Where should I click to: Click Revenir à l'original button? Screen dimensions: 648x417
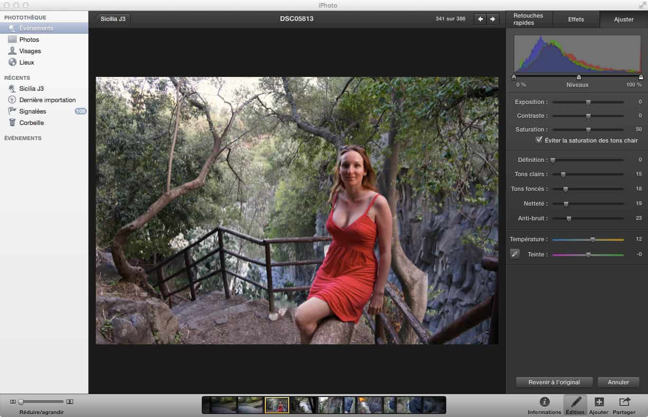point(554,382)
